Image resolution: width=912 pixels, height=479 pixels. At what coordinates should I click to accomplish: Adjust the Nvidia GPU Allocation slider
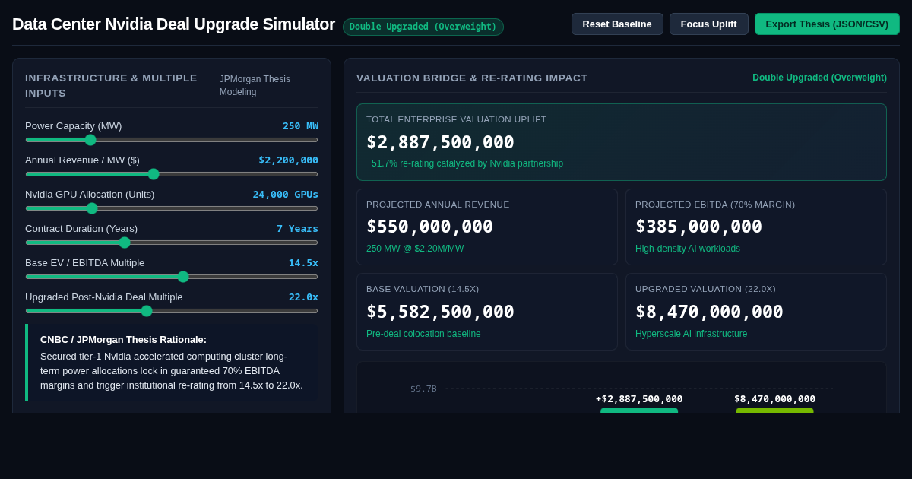click(172, 208)
